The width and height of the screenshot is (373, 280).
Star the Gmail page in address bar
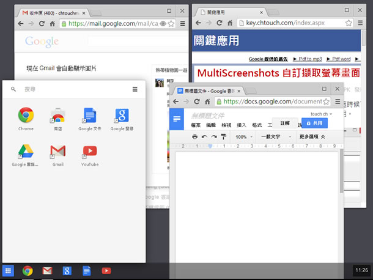(171, 23)
